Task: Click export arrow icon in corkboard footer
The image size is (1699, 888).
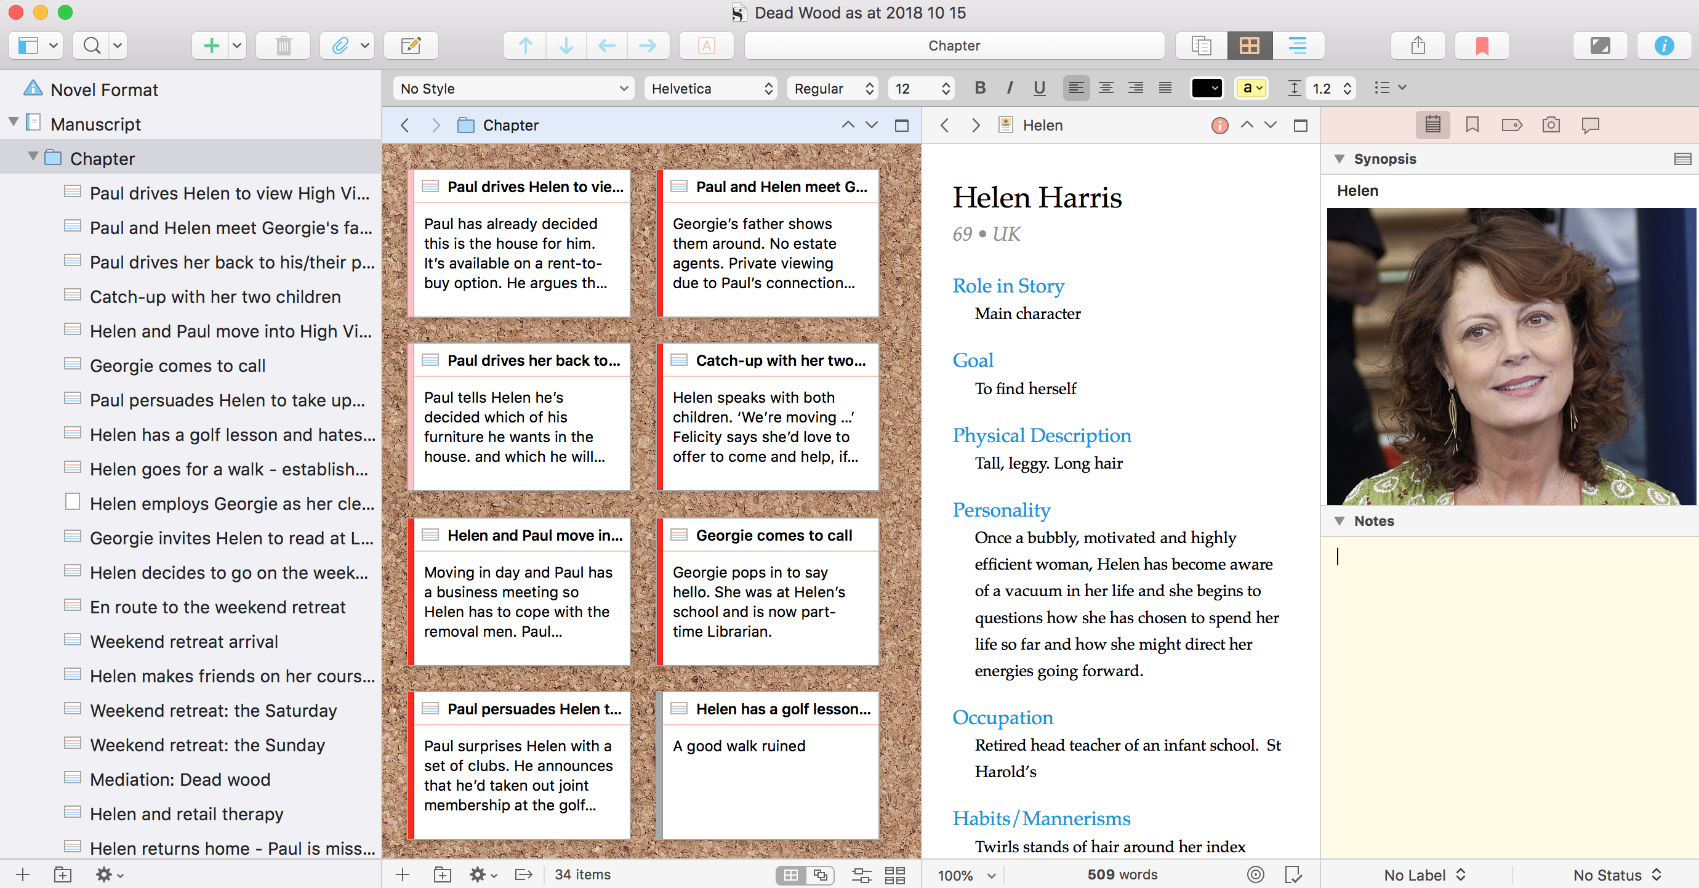Action: coord(524,875)
